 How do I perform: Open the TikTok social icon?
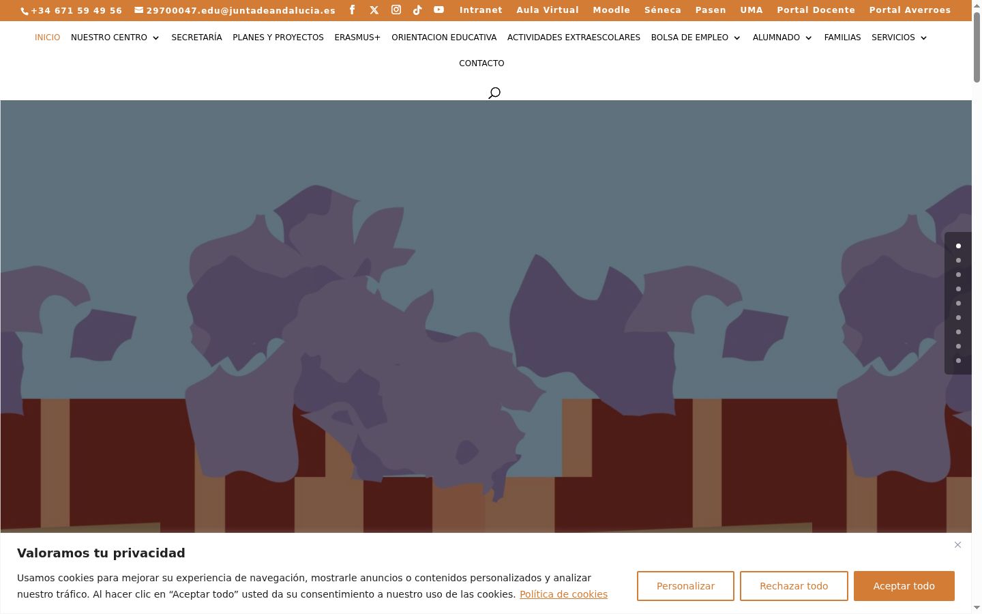(417, 10)
